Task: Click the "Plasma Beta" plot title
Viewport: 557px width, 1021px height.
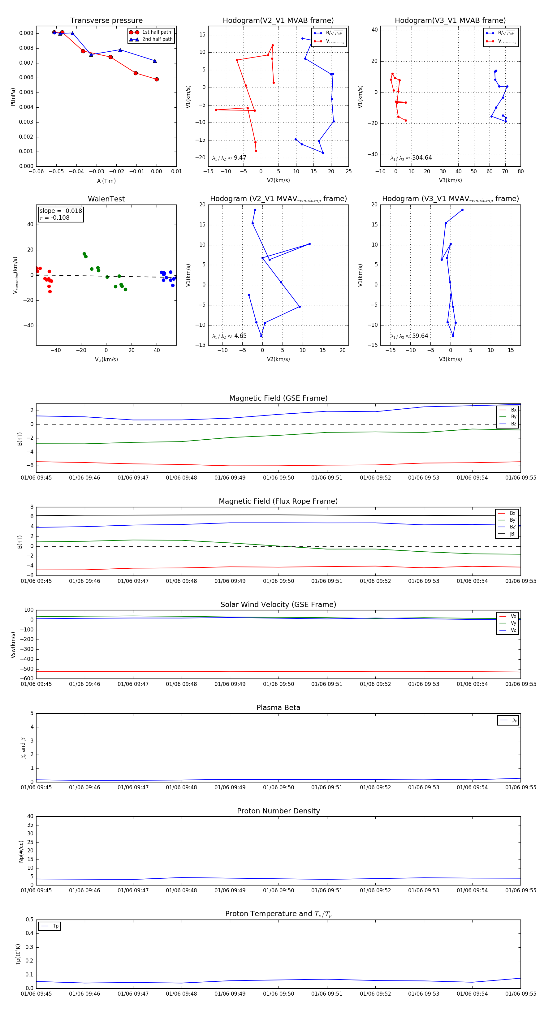Action: point(278,708)
